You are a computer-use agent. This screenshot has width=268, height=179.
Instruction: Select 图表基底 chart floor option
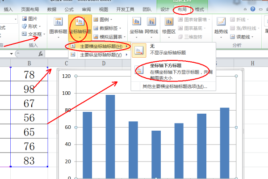192,28
